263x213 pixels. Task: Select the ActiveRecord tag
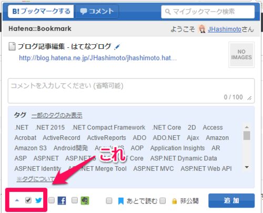pos(62,138)
